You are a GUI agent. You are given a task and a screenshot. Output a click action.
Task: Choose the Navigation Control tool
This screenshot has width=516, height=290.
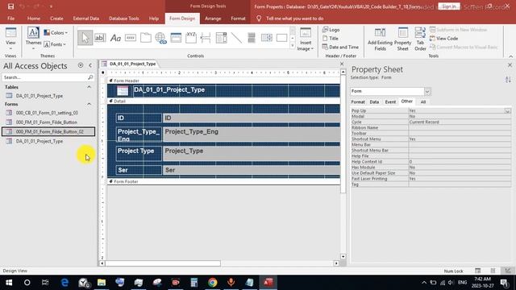tap(176, 38)
